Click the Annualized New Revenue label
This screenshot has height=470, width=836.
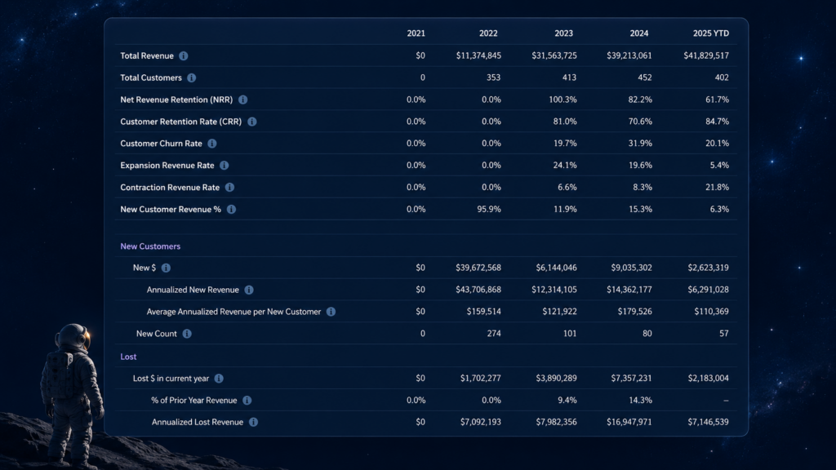(193, 290)
